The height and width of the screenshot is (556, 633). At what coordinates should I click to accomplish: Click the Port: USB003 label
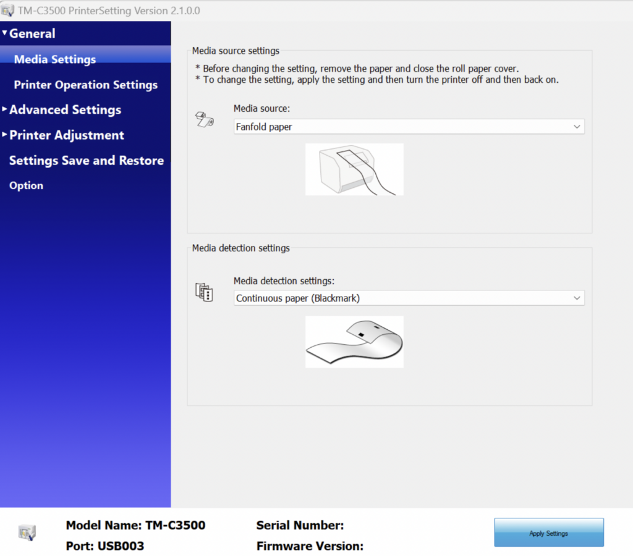tap(105, 546)
